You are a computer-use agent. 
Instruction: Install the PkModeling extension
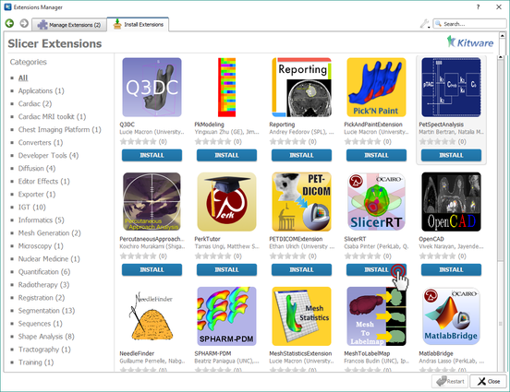[x=226, y=155]
